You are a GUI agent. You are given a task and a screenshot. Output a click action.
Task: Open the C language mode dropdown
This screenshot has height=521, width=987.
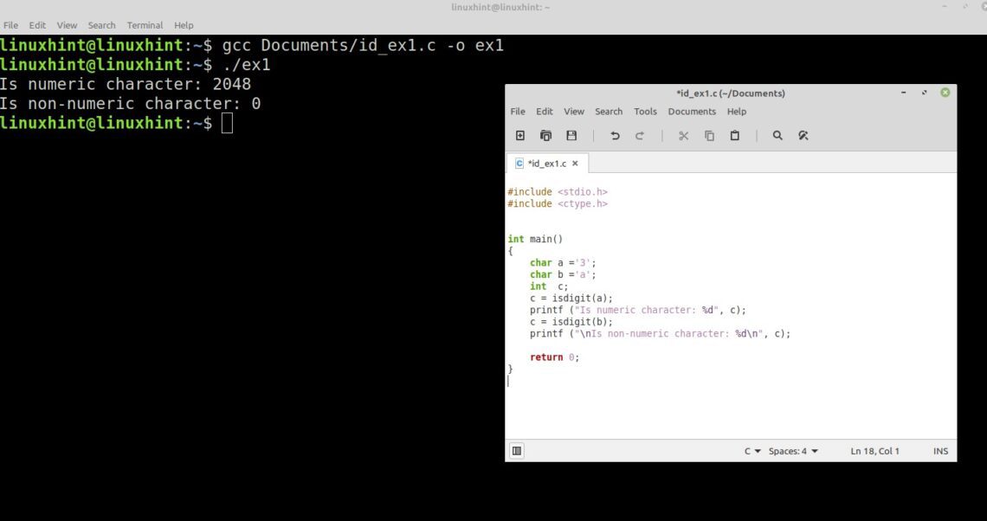(752, 450)
